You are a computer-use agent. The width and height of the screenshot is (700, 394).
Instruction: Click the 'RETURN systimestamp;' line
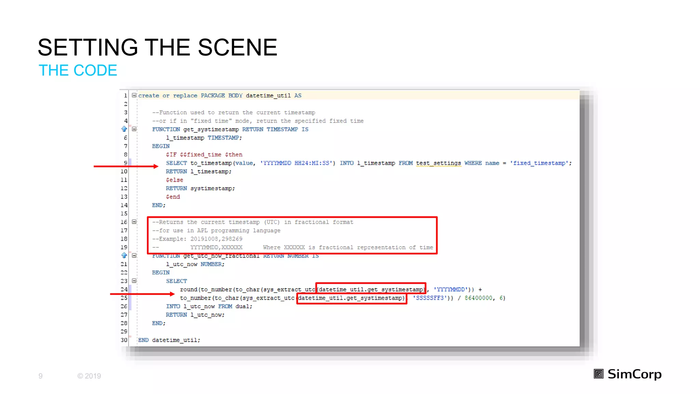(x=200, y=188)
